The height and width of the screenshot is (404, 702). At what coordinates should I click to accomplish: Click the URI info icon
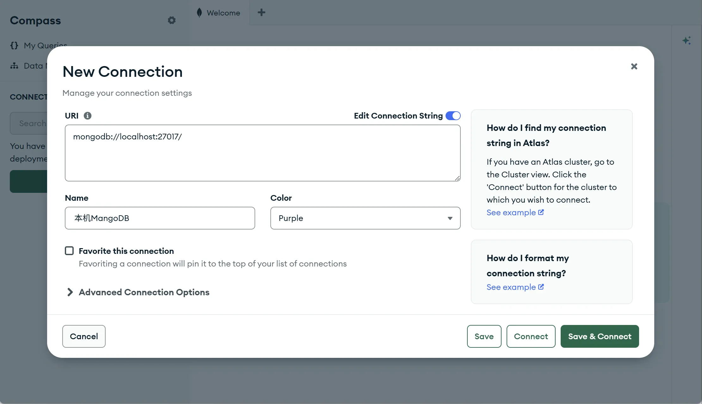click(x=88, y=116)
